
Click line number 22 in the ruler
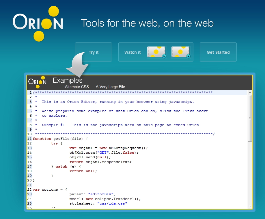pos(29,190)
